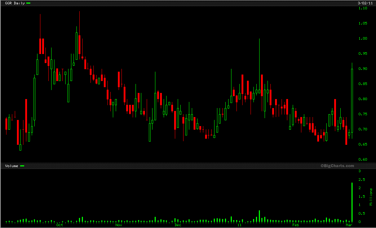Click the "GGR Daily" chart title

coord(15,3)
